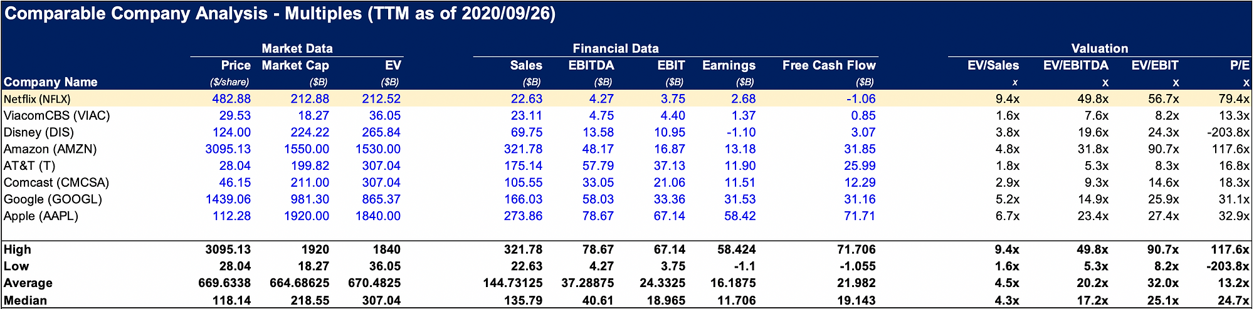The image size is (1254, 309).
Task: Click the Low summary row label
Action: click(x=16, y=266)
